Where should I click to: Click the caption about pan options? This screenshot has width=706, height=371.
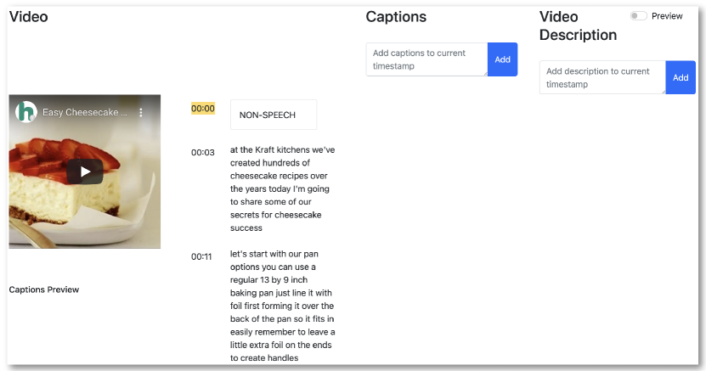pyautogui.click(x=282, y=306)
